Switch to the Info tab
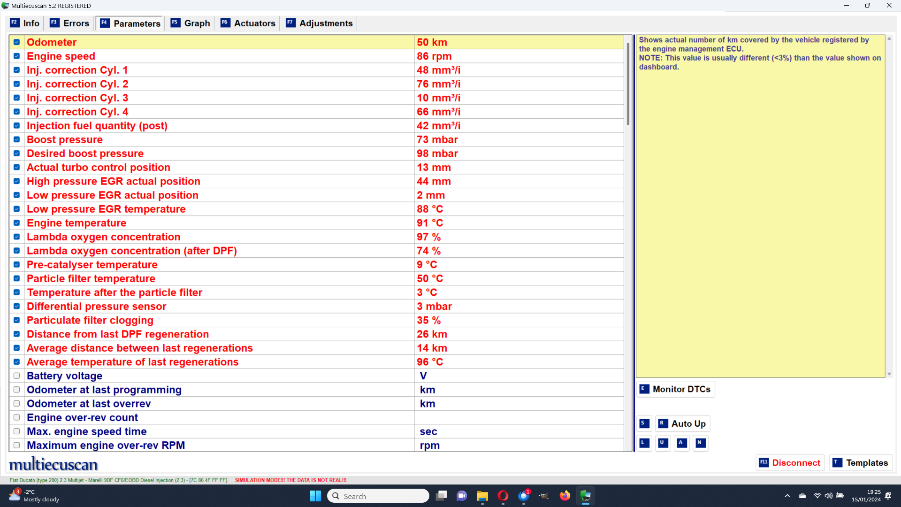901x507 pixels. 25,23
